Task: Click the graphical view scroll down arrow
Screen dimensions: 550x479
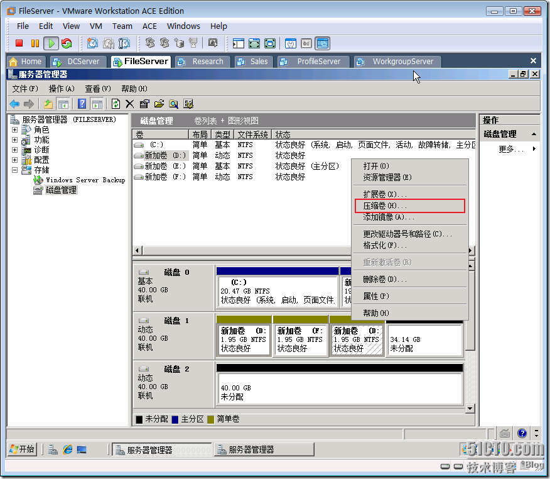Action: pyautogui.click(x=470, y=409)
